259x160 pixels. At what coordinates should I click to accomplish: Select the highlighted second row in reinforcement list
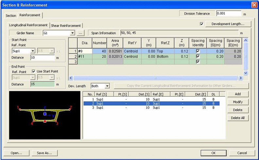(151, 103)
